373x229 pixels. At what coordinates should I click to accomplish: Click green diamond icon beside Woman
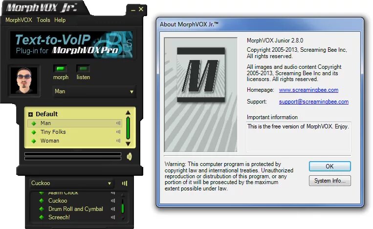34,141
